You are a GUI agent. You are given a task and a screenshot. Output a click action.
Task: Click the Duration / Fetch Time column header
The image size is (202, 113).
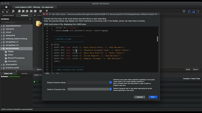pos(191,79)
